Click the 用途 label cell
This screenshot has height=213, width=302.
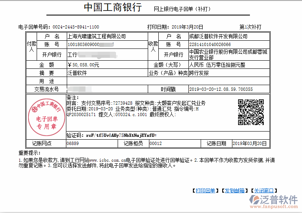coord(46,81)
